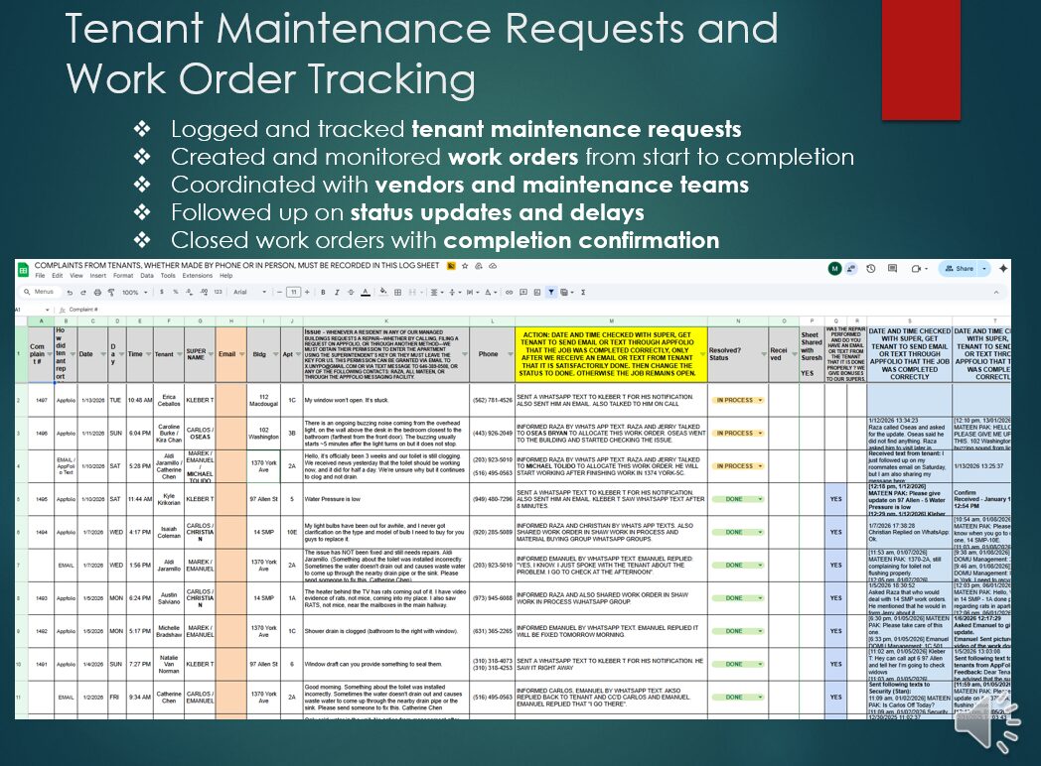The image size is (1041, 766).
Task: Open the zoom 100% dropdown
Action: 132,293
